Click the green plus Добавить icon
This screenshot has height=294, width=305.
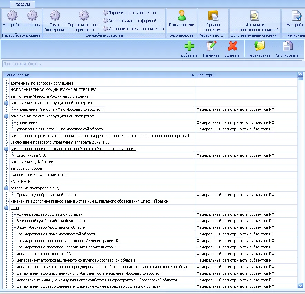(189, 46)
